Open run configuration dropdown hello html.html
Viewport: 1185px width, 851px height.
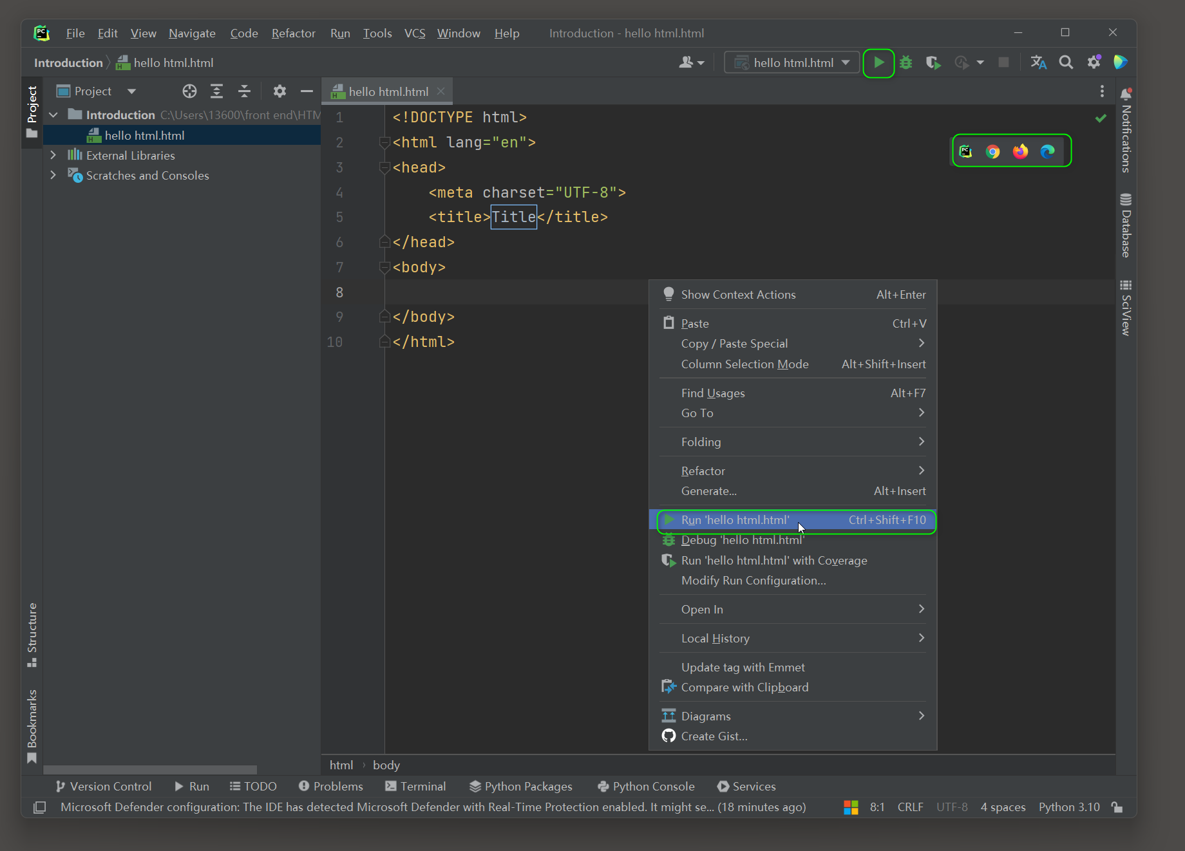click(x=792, y=62)
